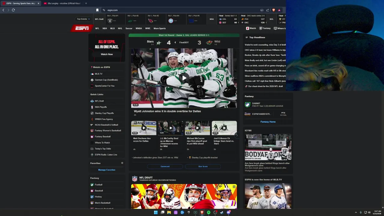Open the Top Events dropdown
This screenshot has height=216, width=384.
(x=83, y=19)
